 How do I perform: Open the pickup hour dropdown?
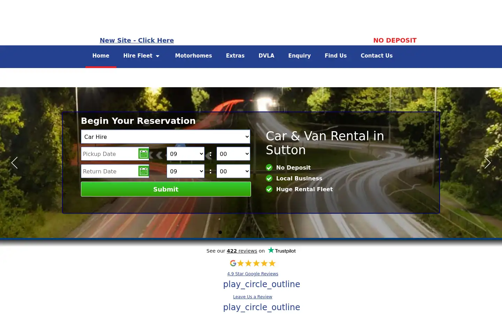(x=185, y=154)
